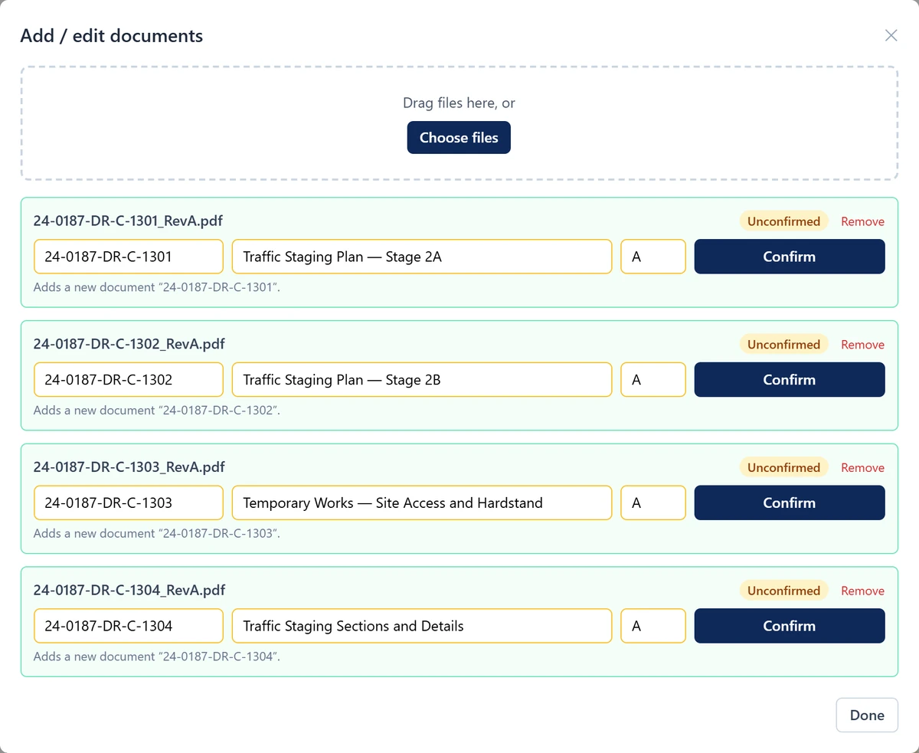Screen dimensions: 919x753
Task: Edit title field Traffic Staging Plan — Stage 2A
Action: pos(422,257)
